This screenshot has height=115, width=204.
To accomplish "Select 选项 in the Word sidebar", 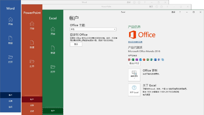I will tap(10, 107).
